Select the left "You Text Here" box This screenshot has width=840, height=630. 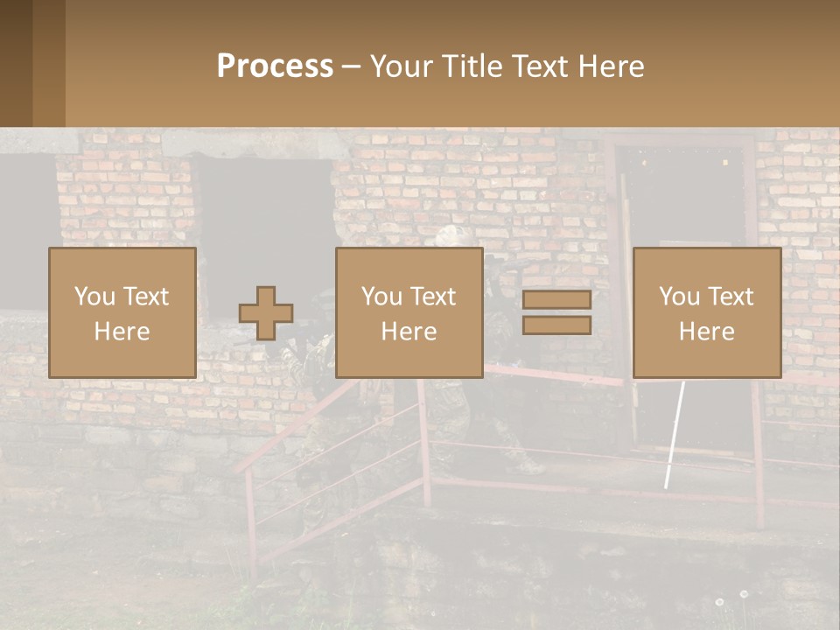point(122,312)
